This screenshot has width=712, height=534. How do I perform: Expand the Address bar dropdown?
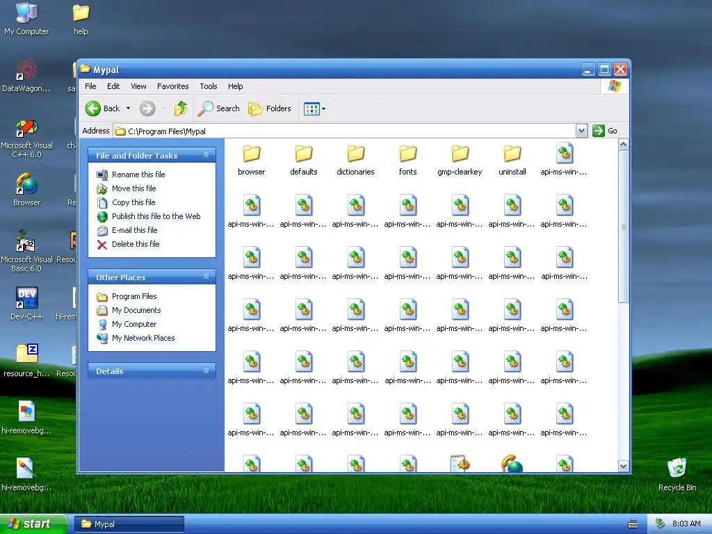(x=581, y=131)
